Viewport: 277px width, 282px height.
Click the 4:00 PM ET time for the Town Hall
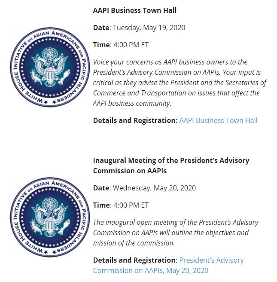131,45
